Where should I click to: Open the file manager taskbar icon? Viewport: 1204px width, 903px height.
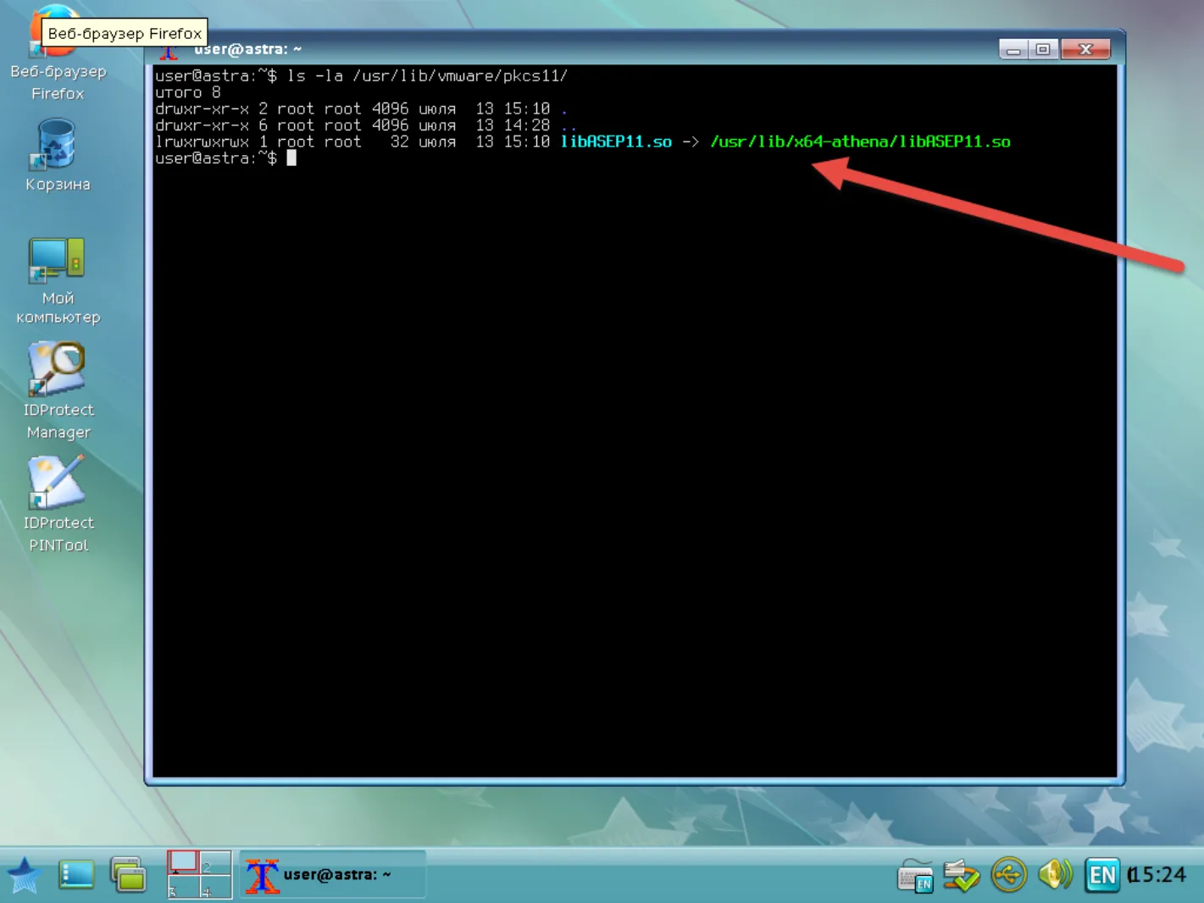click(x=129, y=875)
